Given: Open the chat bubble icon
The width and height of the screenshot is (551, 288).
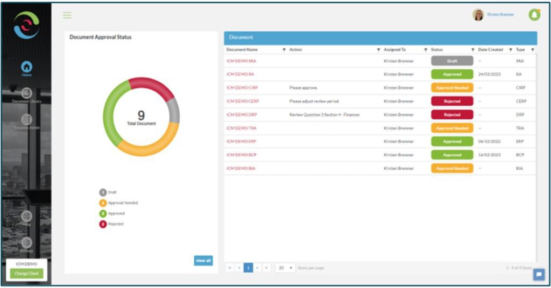Looking at the screenshot, I should tap(539, 275).
